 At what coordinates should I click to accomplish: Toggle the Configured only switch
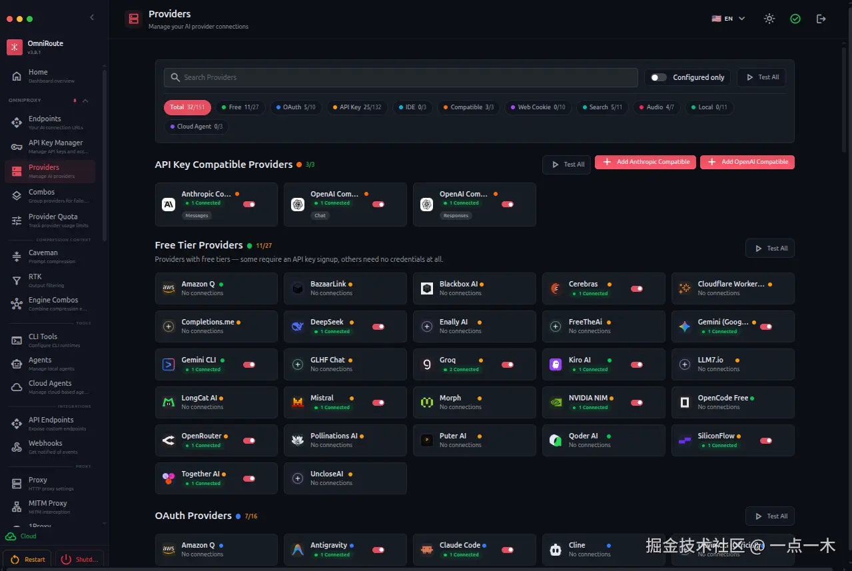tap(658, 77)
